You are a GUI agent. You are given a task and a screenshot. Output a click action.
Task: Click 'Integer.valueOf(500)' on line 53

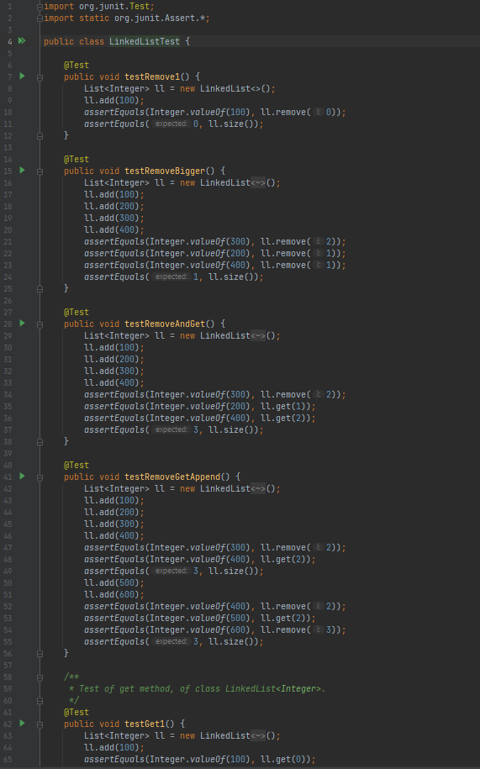pos(200,619)
